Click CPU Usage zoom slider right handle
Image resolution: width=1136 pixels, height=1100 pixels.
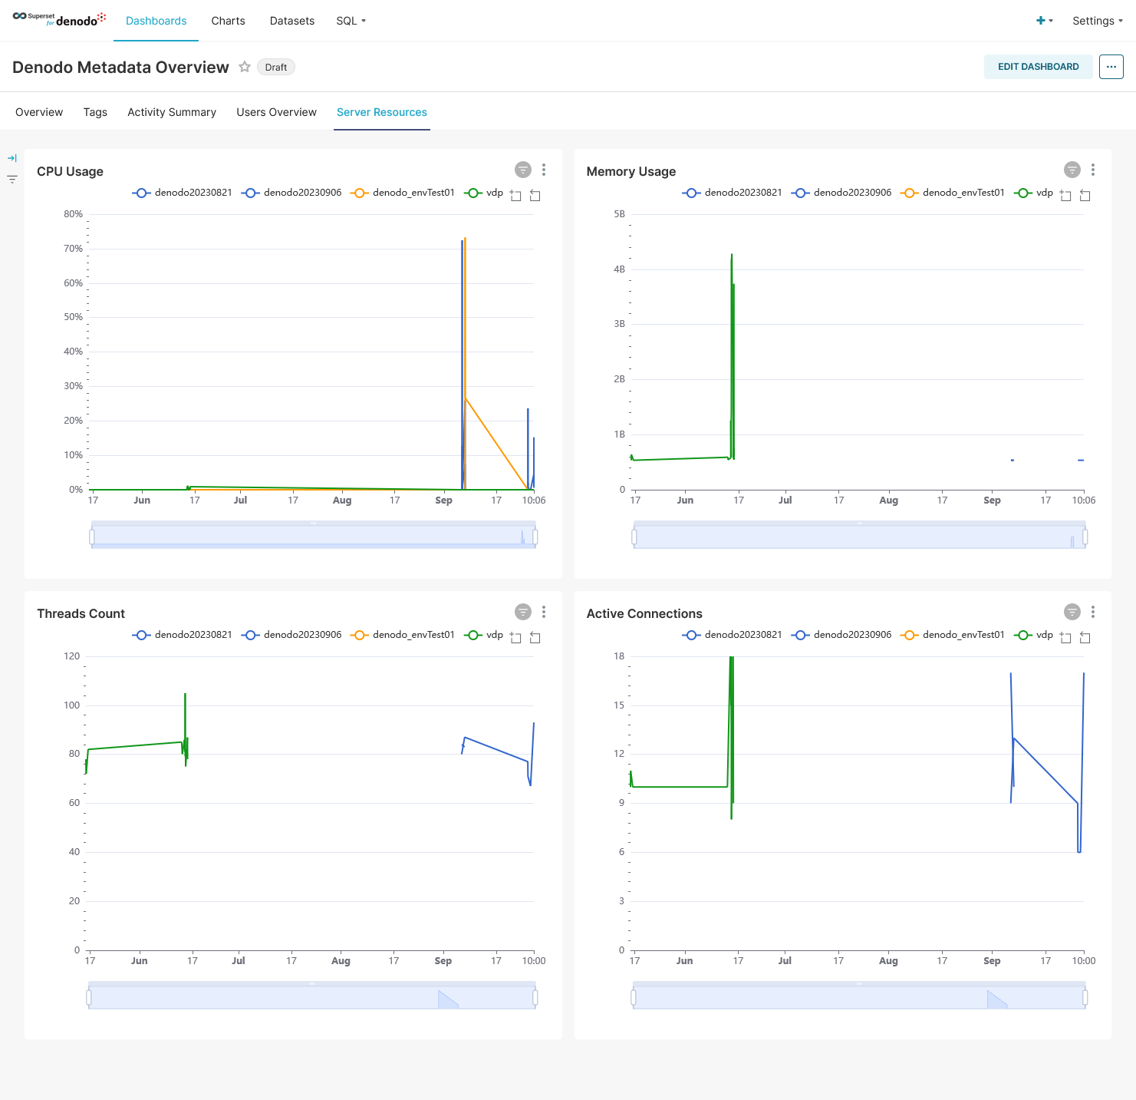coord(535,537)
